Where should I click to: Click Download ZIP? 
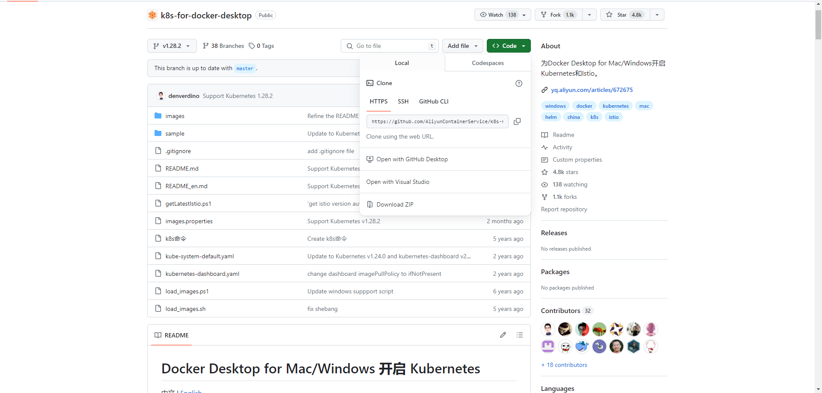tap(395, 204)
